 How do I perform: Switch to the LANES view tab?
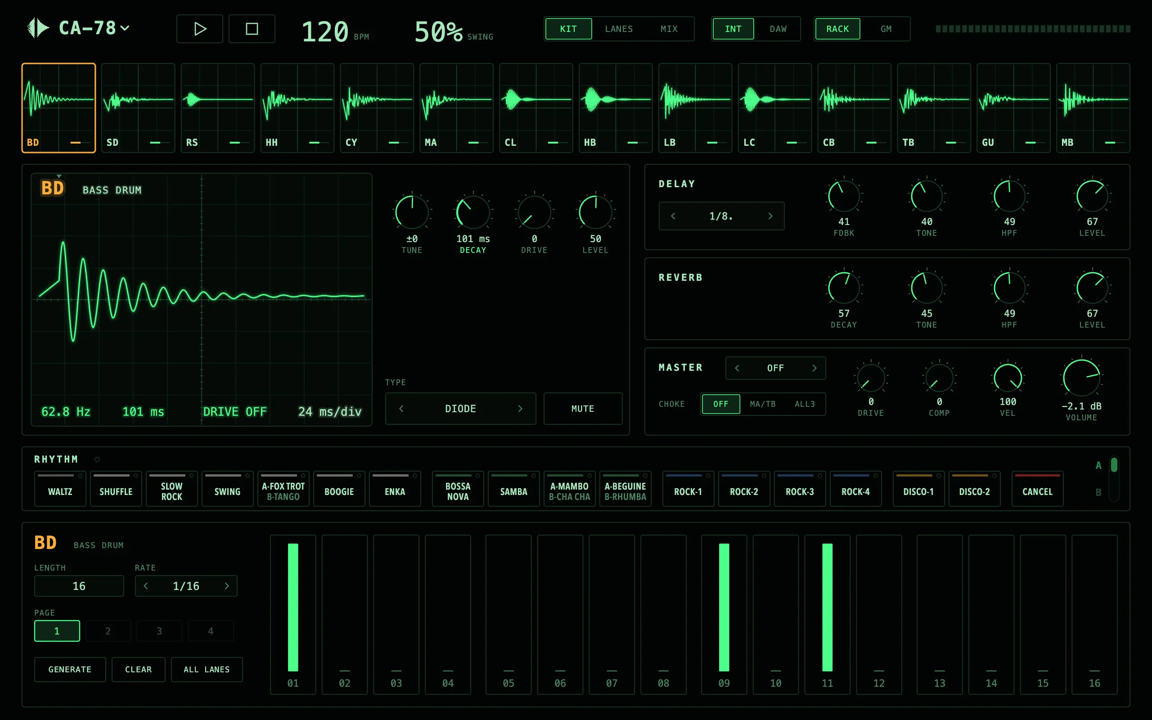[618, 29]
